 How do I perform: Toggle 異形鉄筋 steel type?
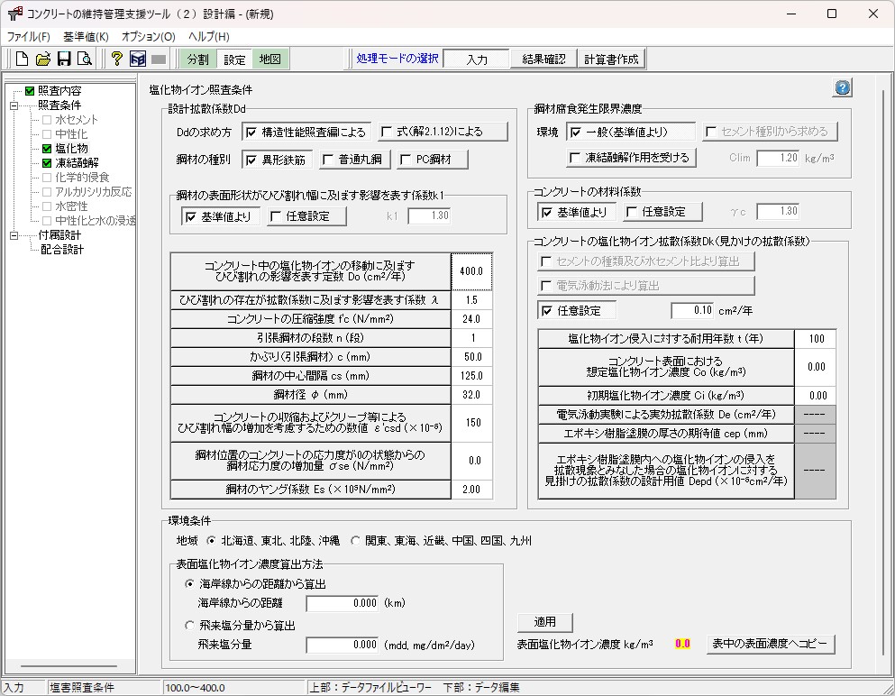[x=278, y=160]
